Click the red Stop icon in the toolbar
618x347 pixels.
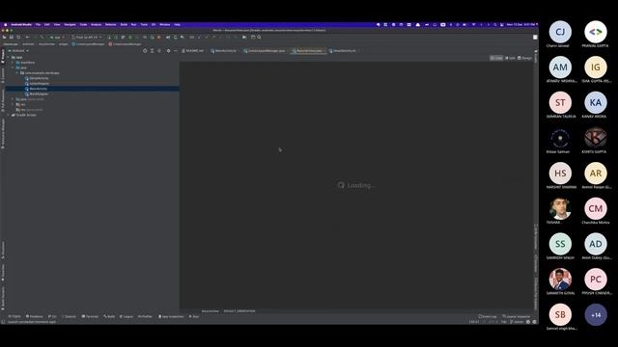tap(158, 37)
